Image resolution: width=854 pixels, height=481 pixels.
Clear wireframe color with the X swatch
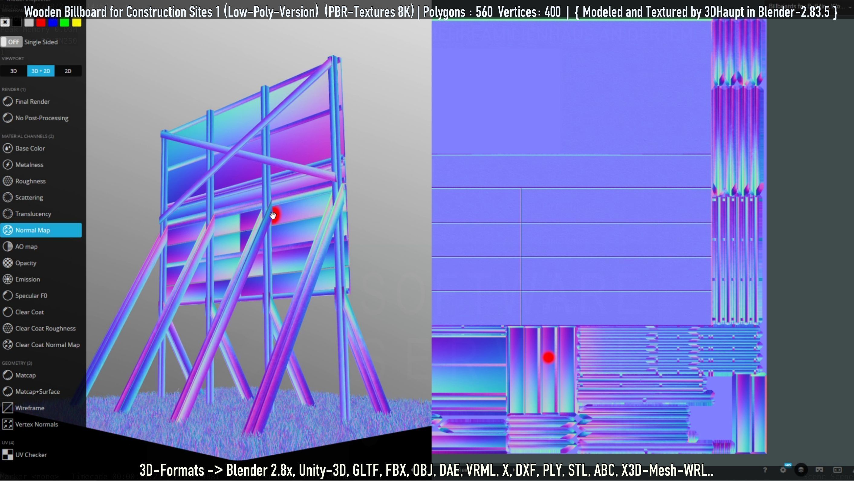coord(5,23)
